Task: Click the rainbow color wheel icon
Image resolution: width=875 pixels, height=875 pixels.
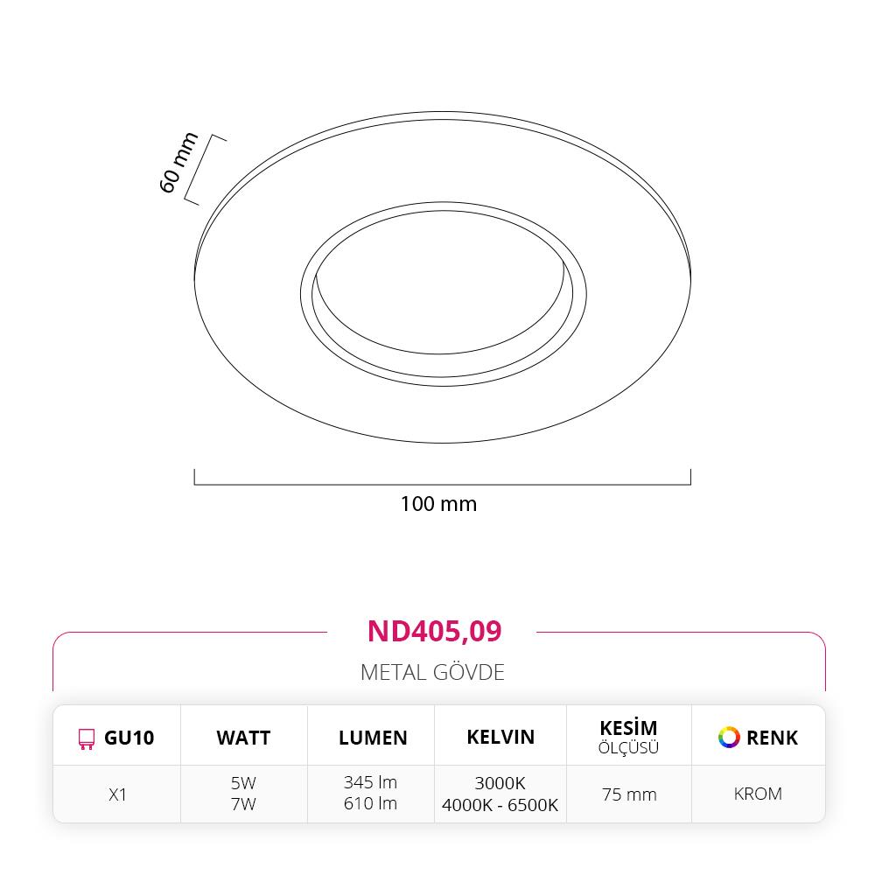Action: pyautogui.click(x=729, y=737)
